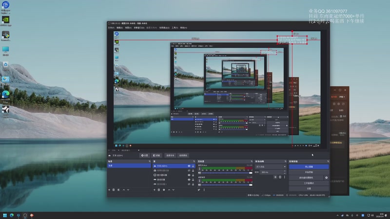This screenshot has height=219, width=390.
Task: Remove scene transition with trash icon
Action: click(x=280, y=177)
